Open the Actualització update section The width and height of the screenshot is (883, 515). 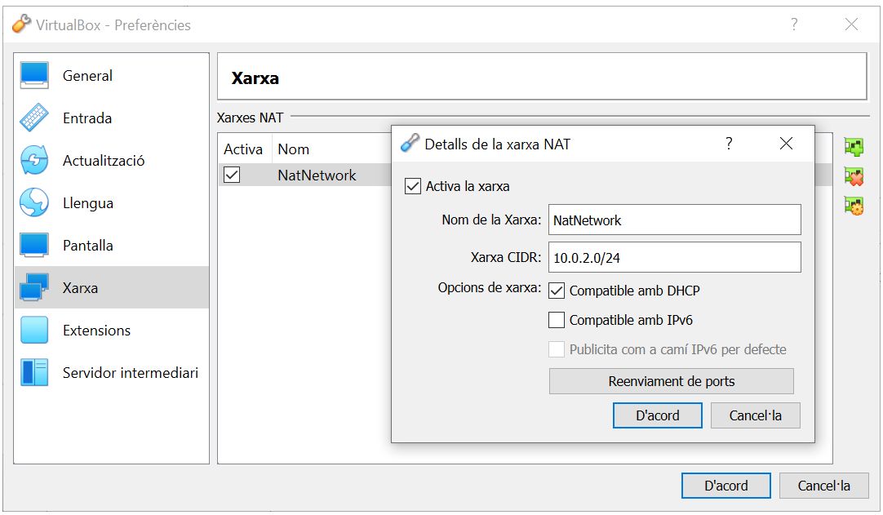pos(34,161)
